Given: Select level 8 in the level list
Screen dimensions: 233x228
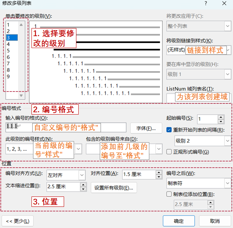Looking at the screenshot, I should (x=12, y=70).
